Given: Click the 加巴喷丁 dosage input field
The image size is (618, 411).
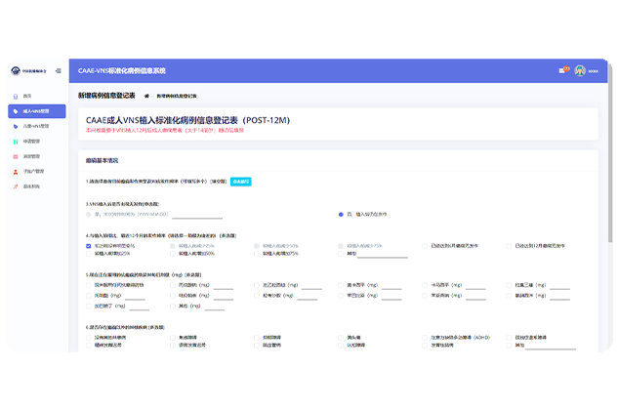Looking at the screenshot, I should (x=140, y=307).
